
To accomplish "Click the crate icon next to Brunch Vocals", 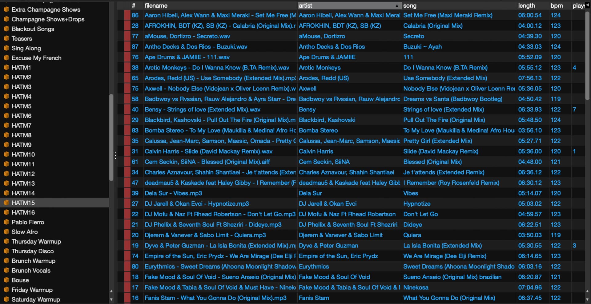I will tap(6, 270).
